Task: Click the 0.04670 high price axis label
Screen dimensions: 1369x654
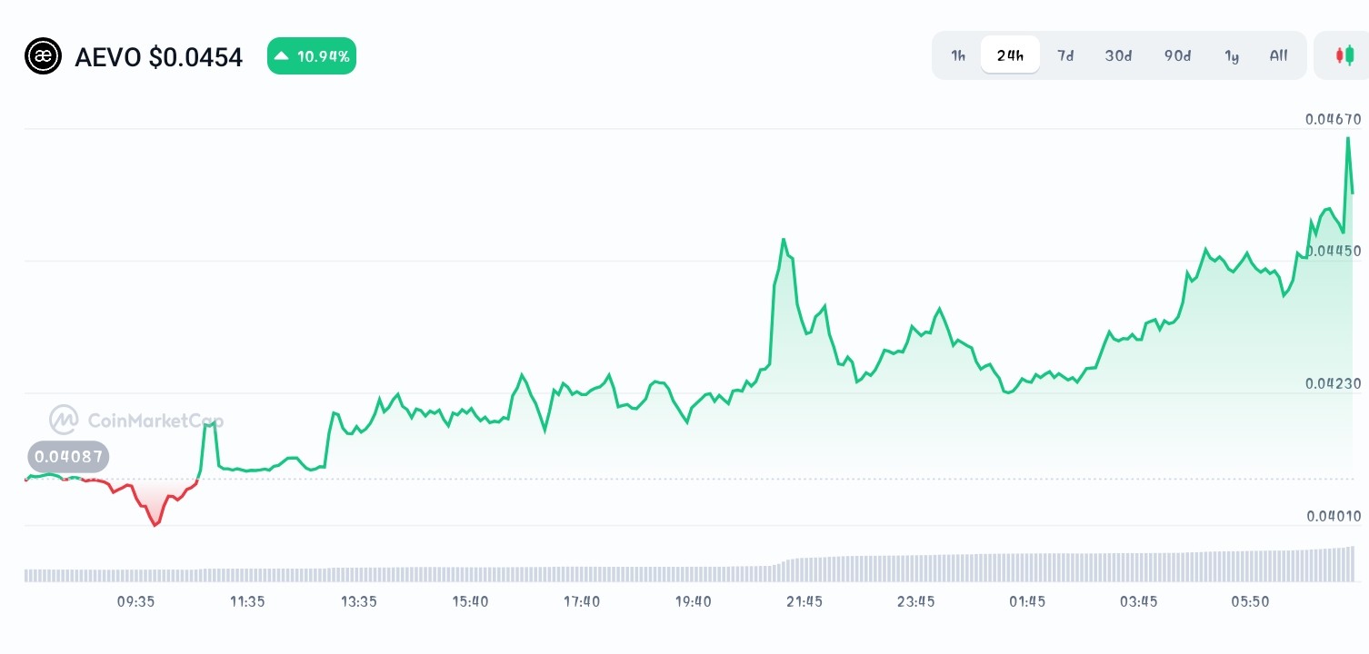Action: 1332,119
